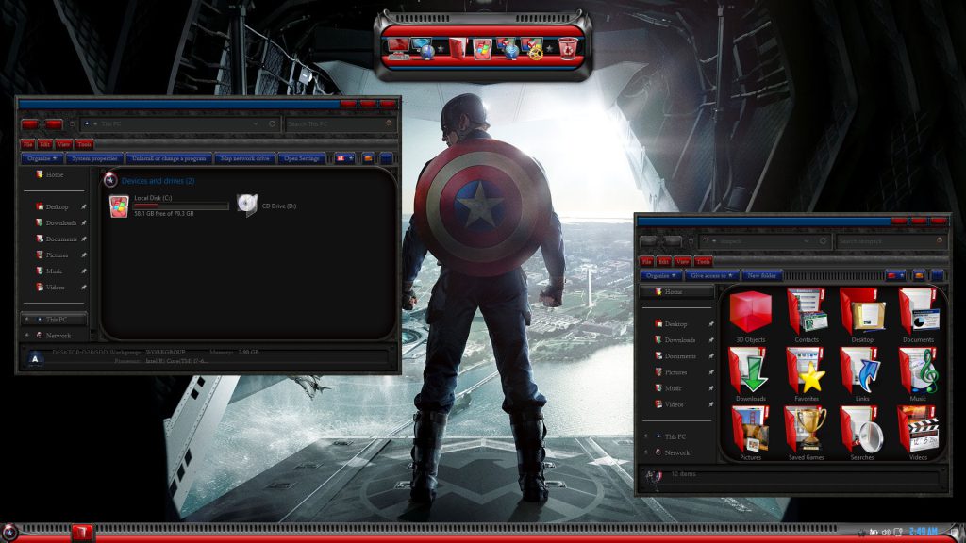
Task: Click the Uninstall or change a program button
Action: point(169,158)
